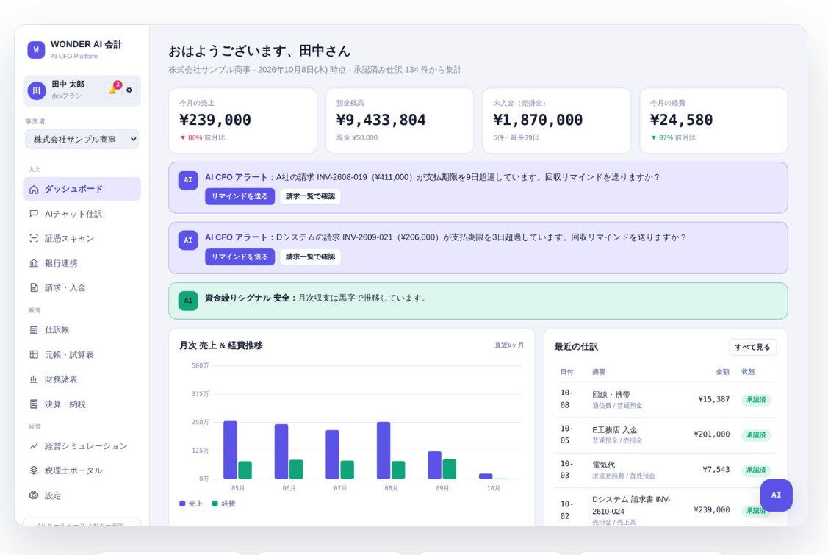This screenshot has width=828, height=555.
Task: Open 証憑スキャン menu item
Action: pos(82,238)
